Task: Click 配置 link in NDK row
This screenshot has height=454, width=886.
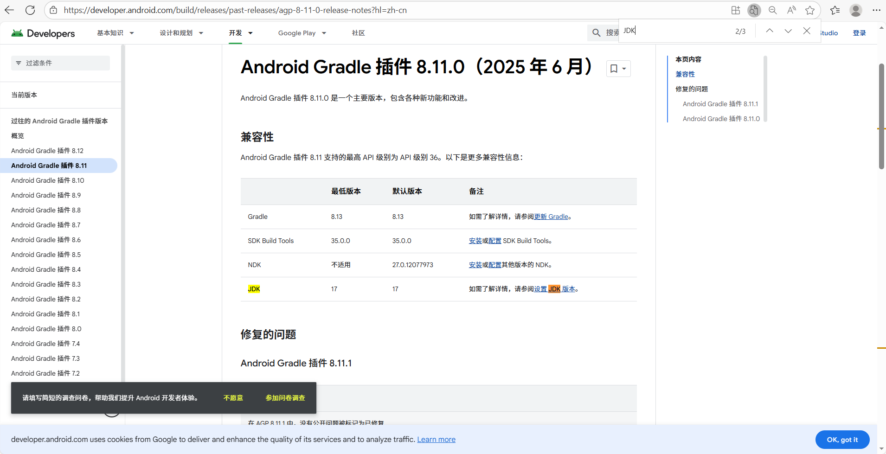Action: coord(494,265)
